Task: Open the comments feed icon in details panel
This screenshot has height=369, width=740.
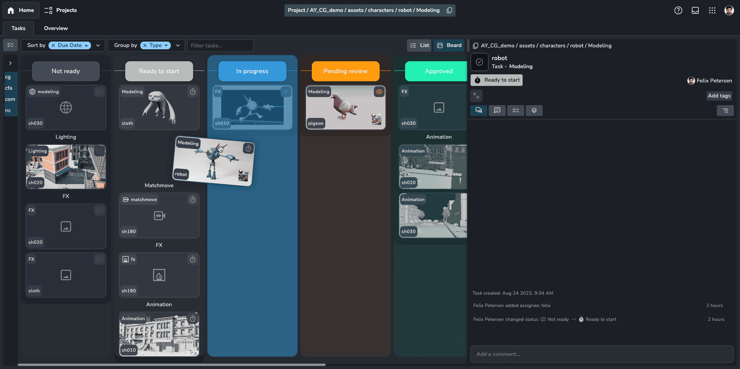Action: click(x=478, y=111)
